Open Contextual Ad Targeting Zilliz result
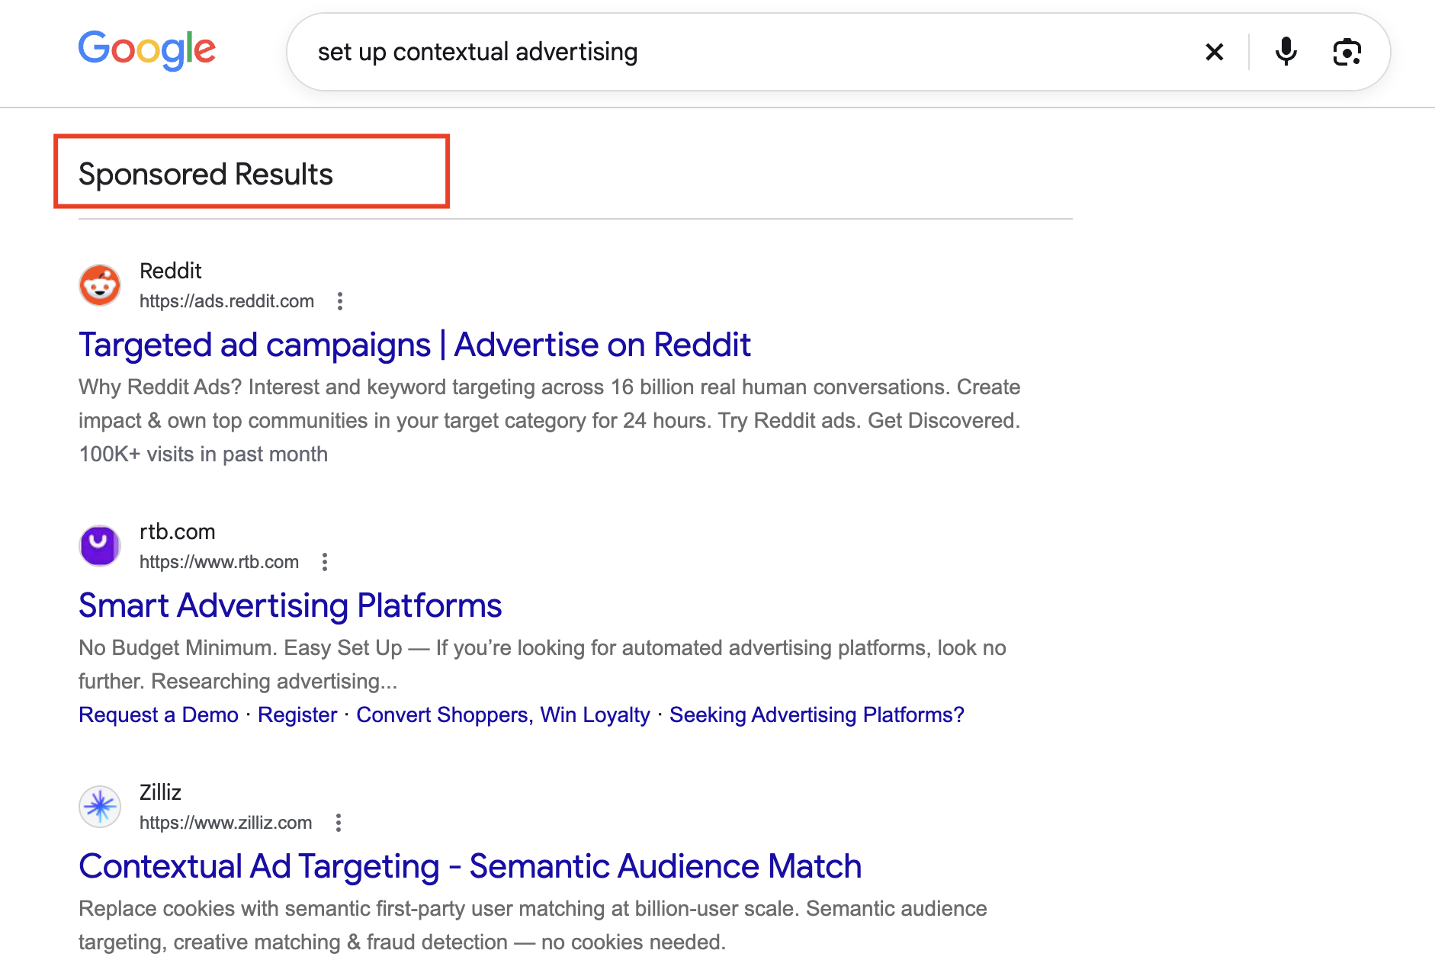The height and width of the screenshot is (976, 1435). (x=470, y=866)
